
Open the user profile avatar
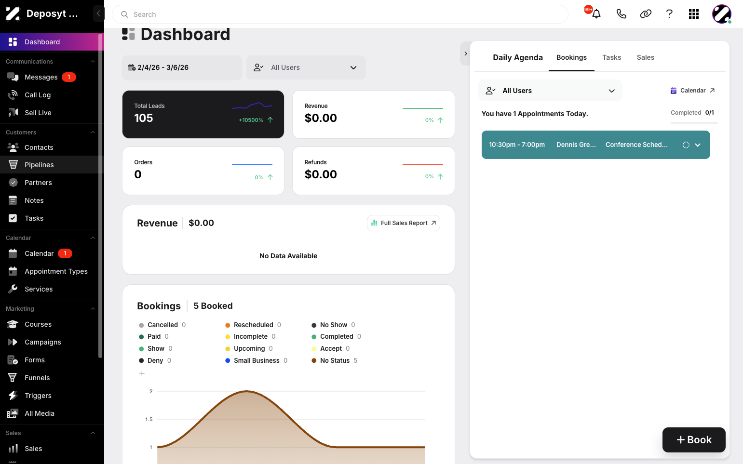pos(722,14)
